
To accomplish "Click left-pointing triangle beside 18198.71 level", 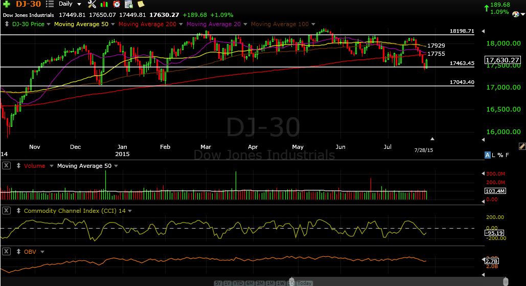I will [483, 31].
